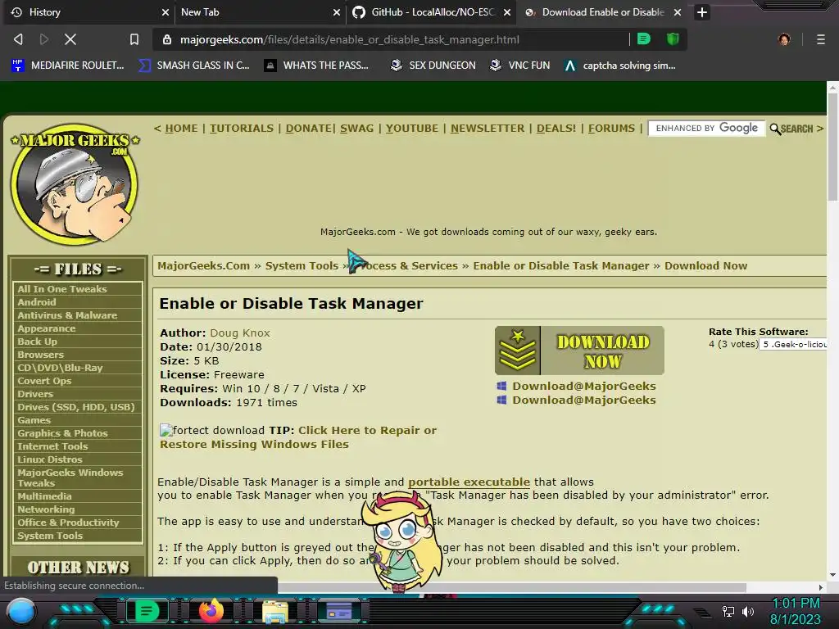Open the DEALS! menu link
This screenshot has height=629, width=839.
(556, 129)
